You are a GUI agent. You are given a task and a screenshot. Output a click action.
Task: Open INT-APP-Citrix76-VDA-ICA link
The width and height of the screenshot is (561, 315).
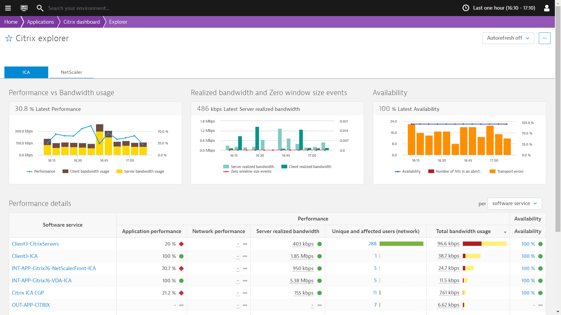click(x=42, y=281)
